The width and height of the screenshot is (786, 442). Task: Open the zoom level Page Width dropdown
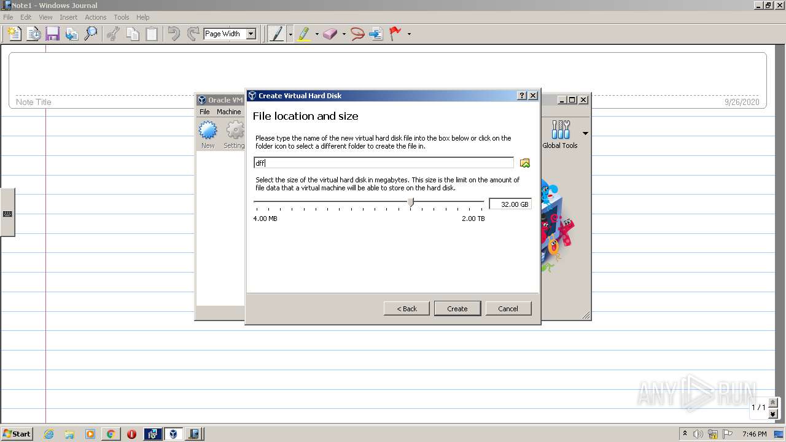coord(251,34)
